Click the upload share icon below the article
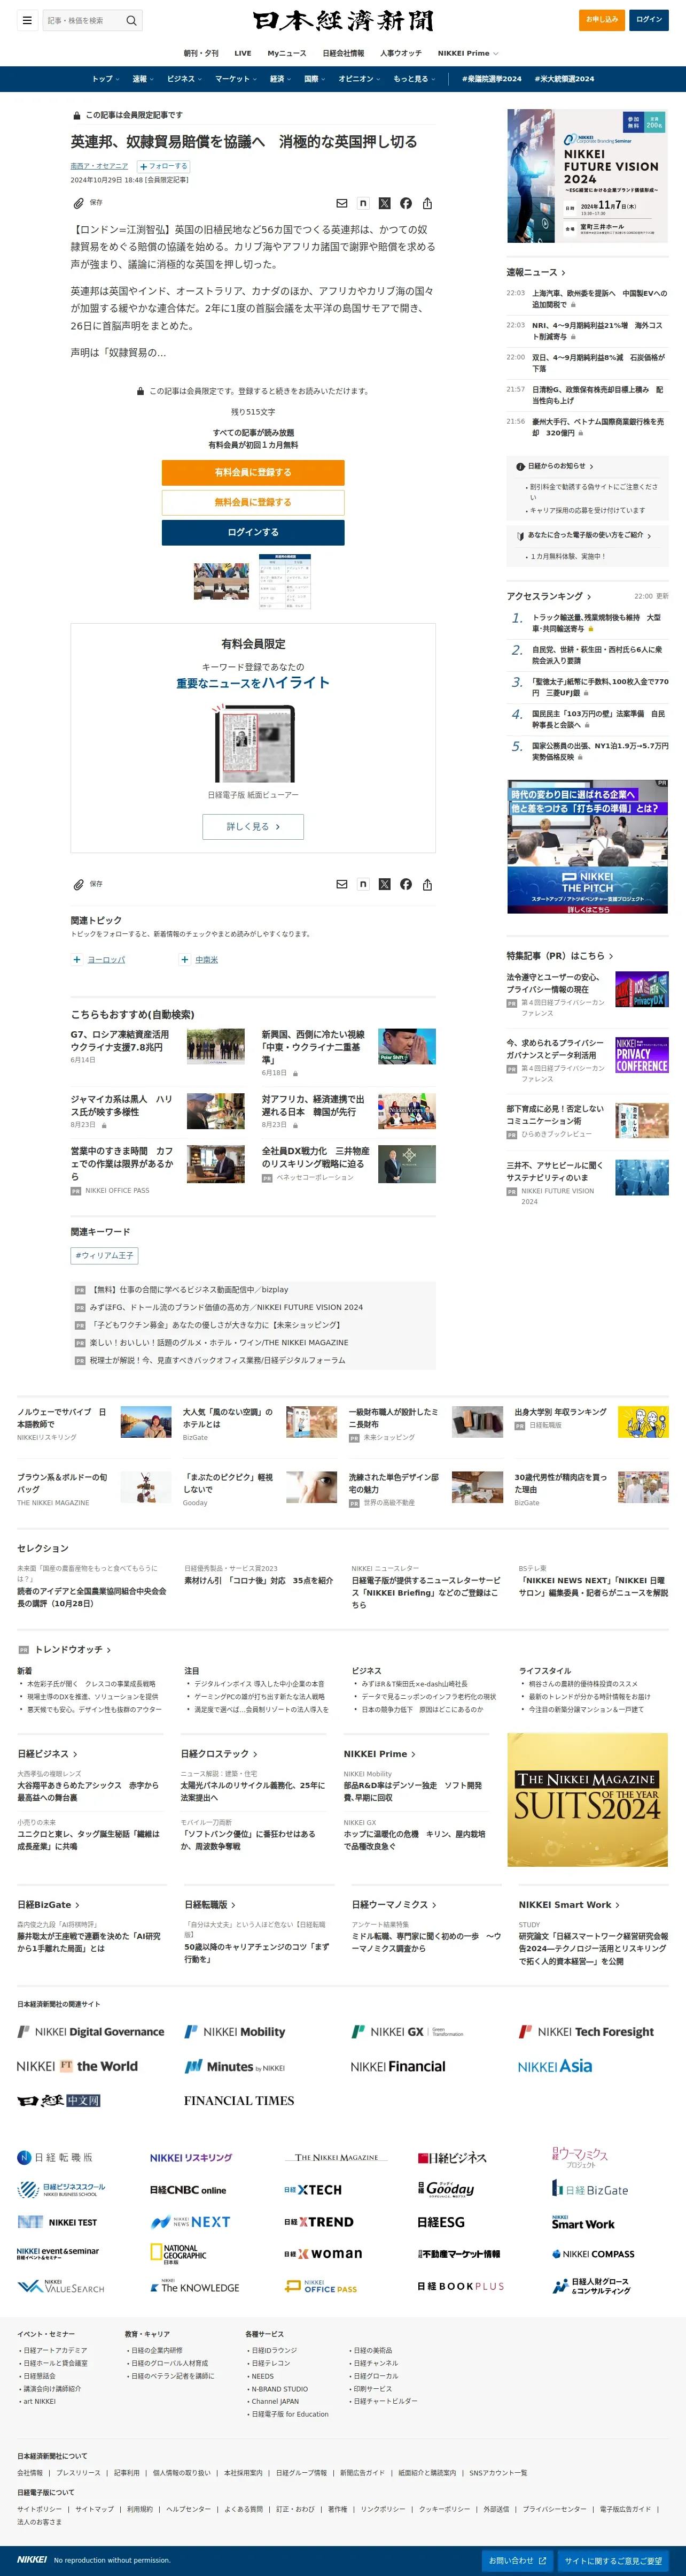The width and height of the screenshot is (686, 2576). pyautogui.click(x=427, y=884)
